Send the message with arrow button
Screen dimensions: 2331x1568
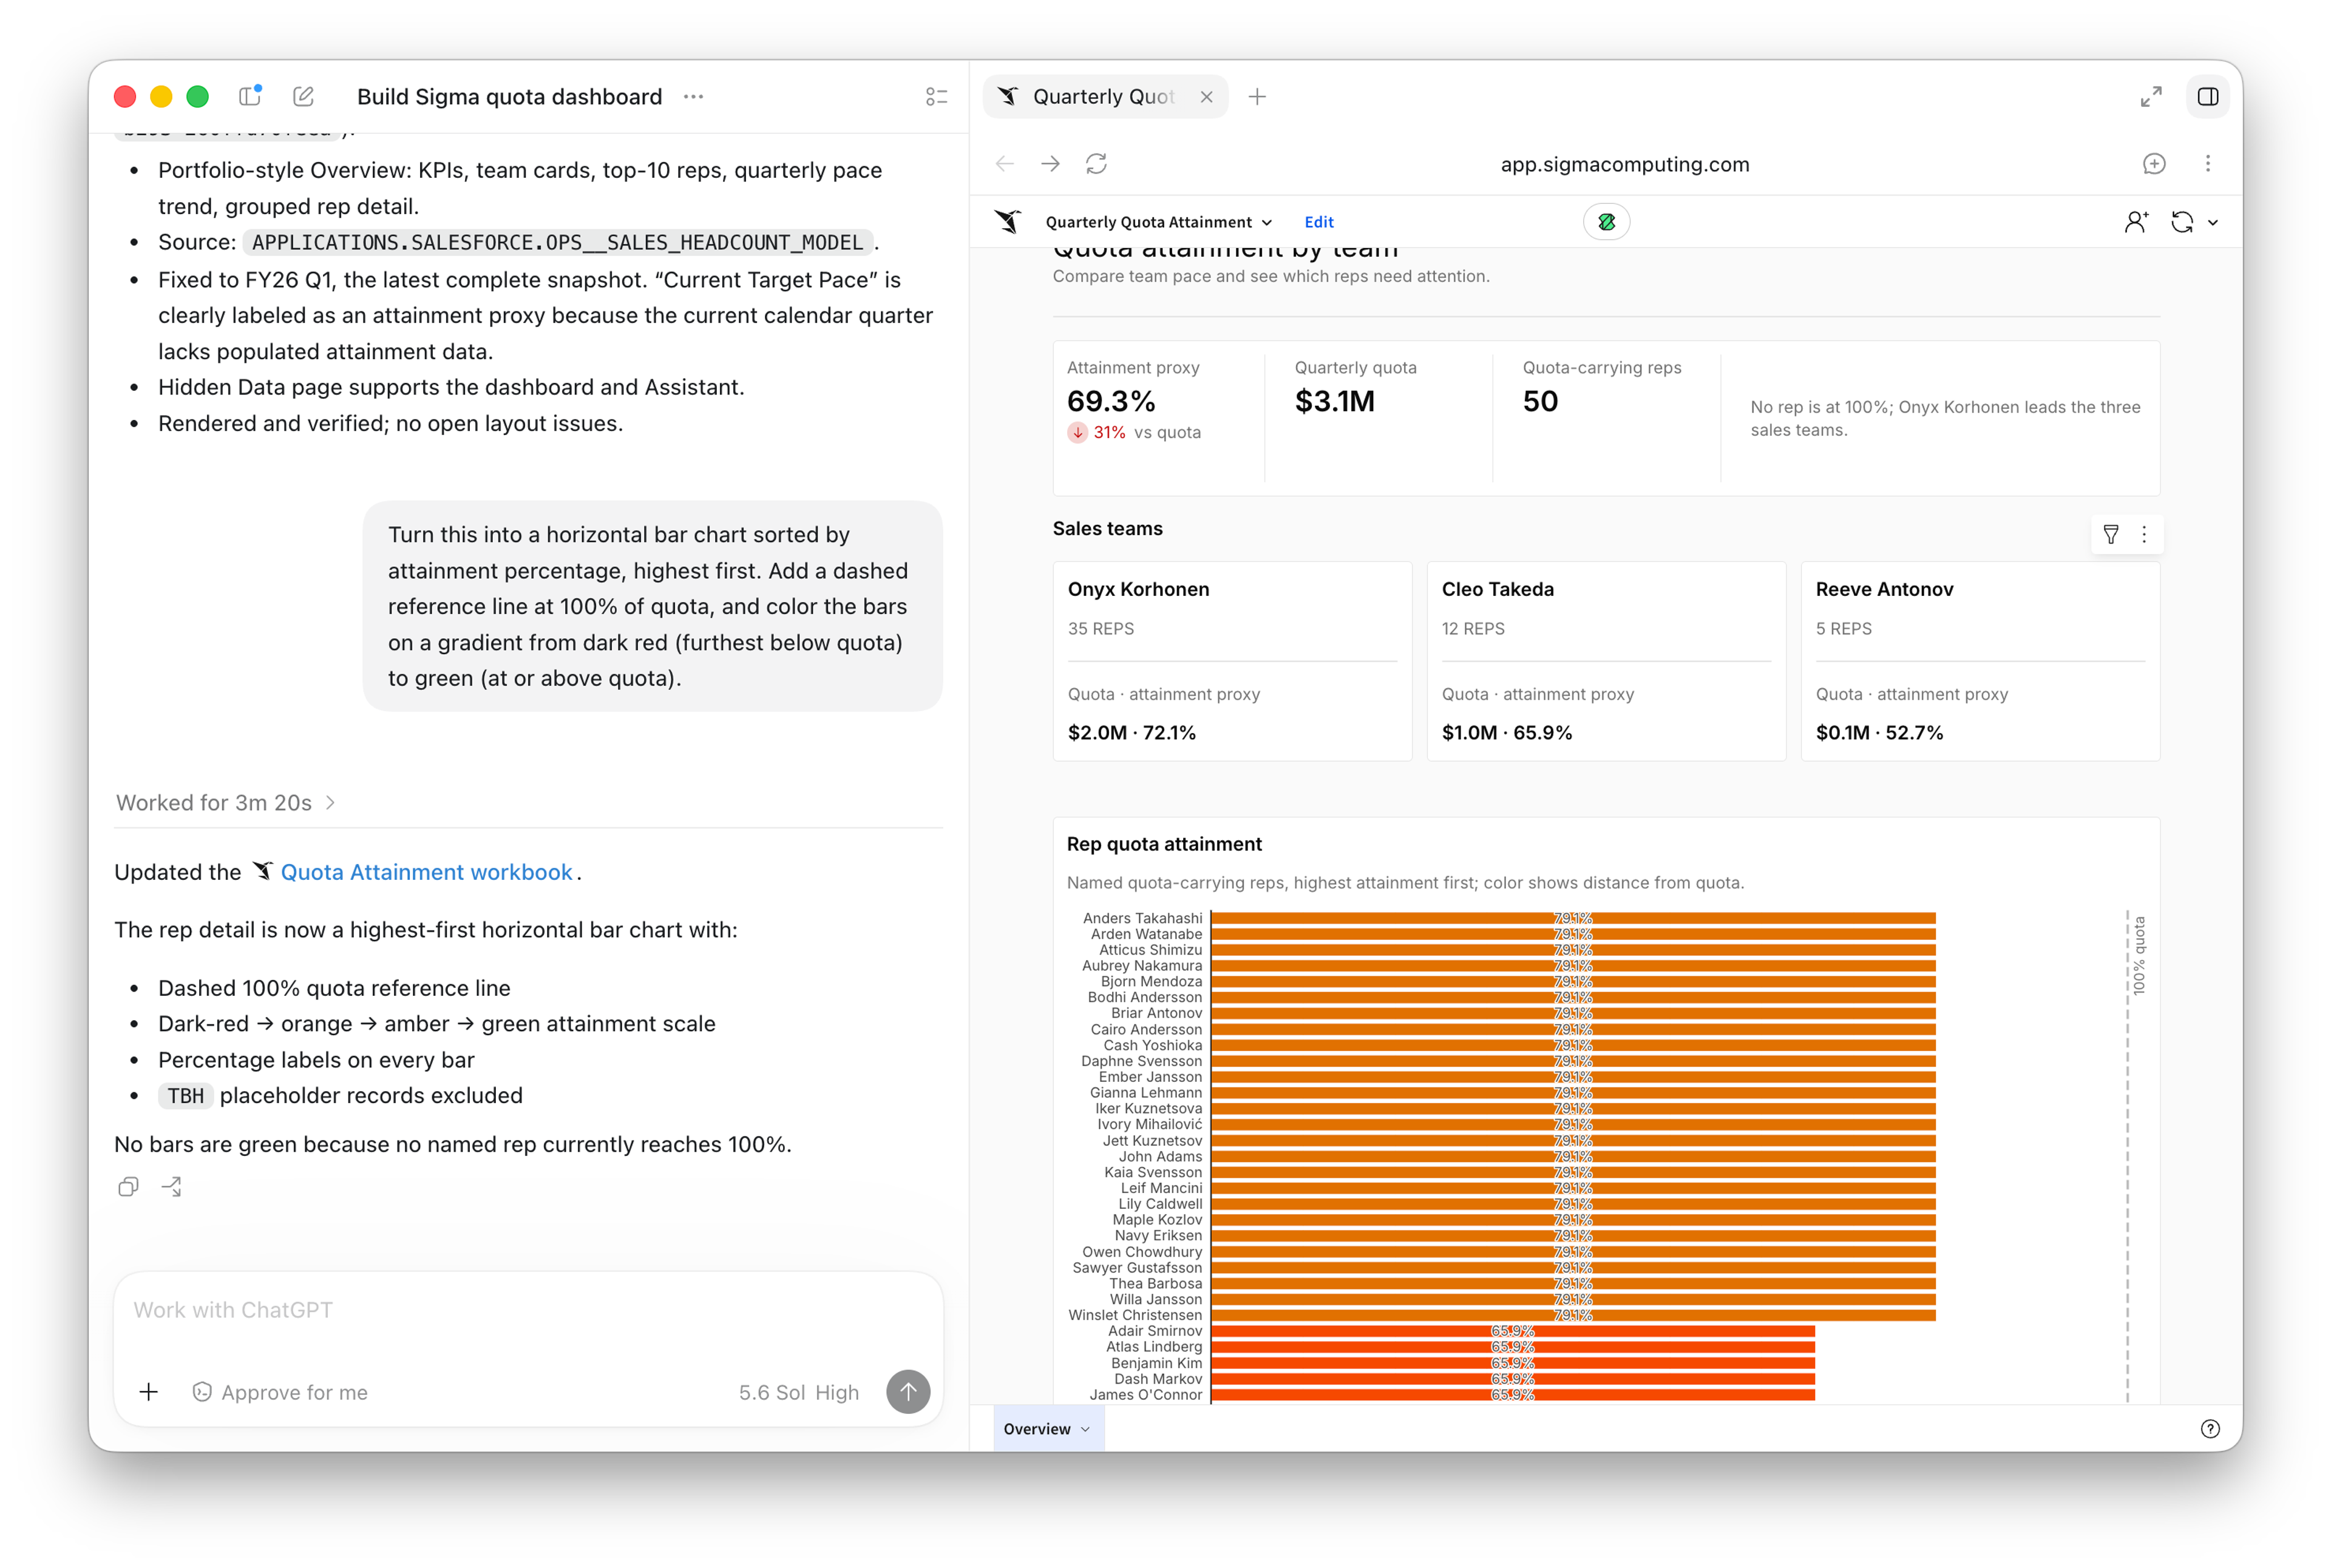coord(908,1391)
